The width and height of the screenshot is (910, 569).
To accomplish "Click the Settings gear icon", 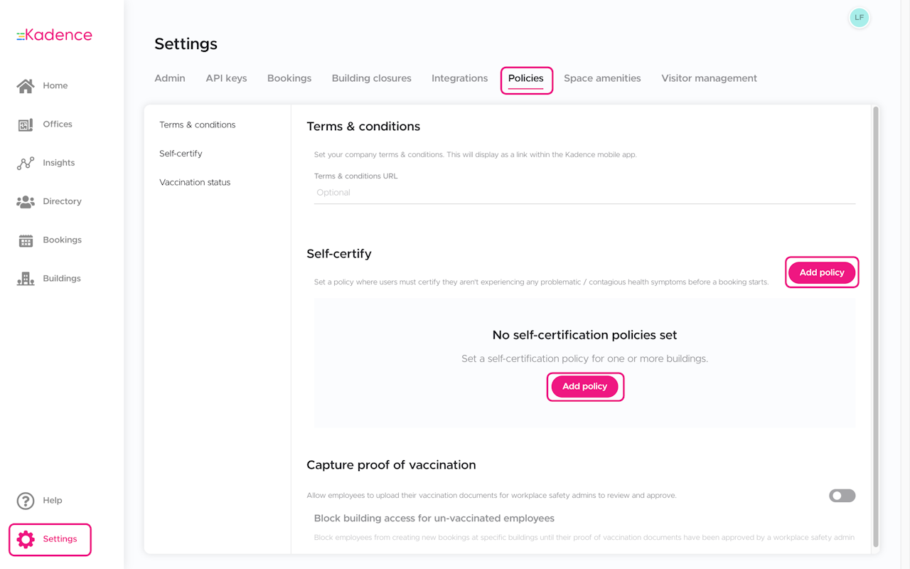I will (26, 539).
